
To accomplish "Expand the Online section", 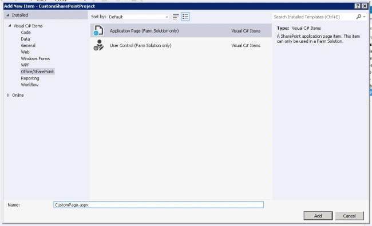I will [x=9, y=95].
